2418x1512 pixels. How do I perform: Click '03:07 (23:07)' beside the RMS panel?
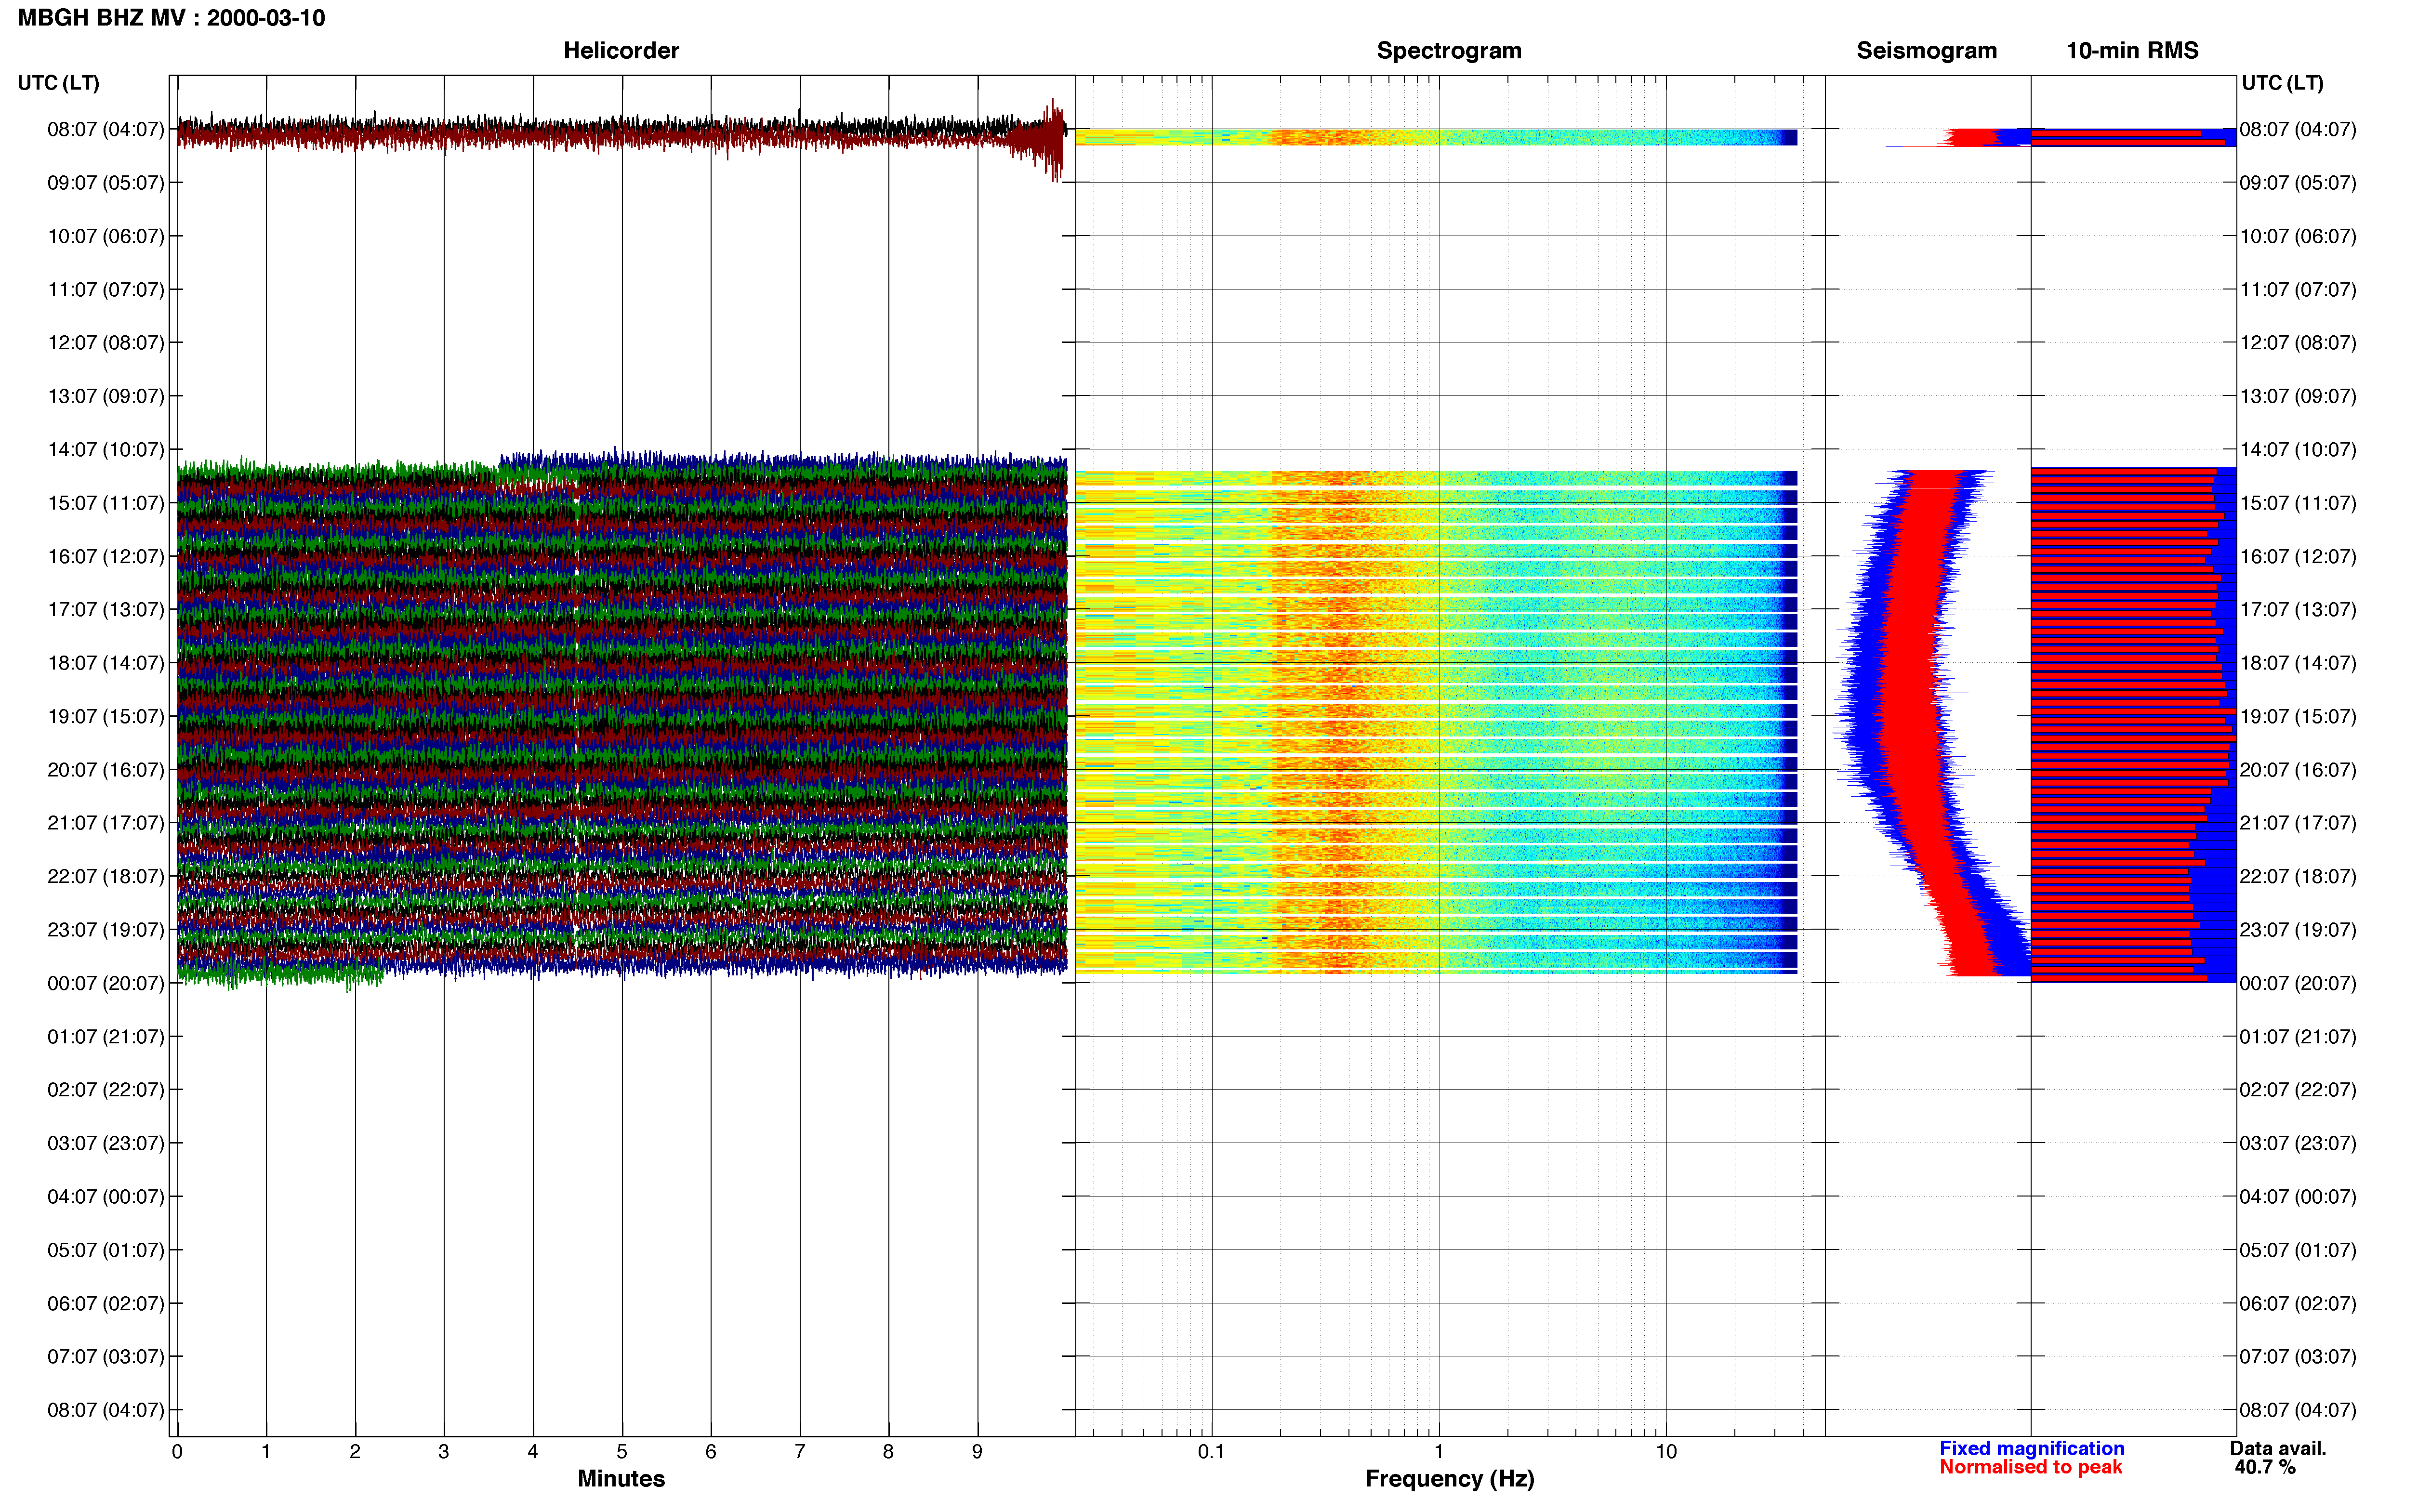(2298, 1143)
